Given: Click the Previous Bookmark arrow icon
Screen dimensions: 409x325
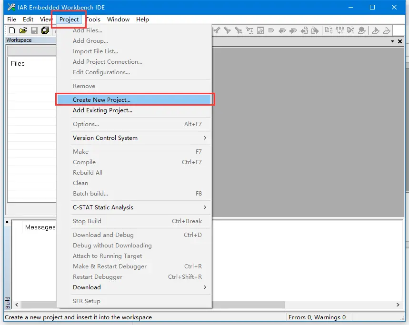Looking at the screenshot, I should click(x=282, y=30).
